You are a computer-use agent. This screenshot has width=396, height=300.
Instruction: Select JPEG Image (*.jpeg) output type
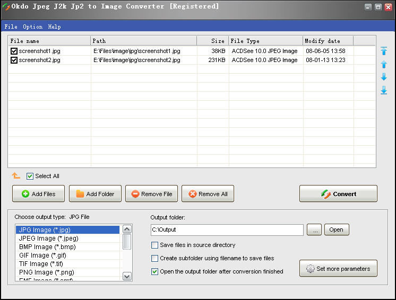(x=67, y=238)
